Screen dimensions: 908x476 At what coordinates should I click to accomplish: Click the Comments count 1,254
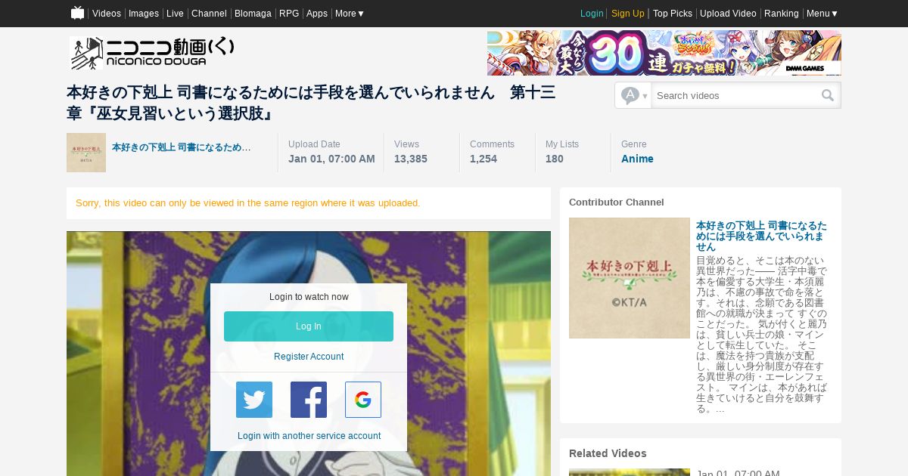tap(484, 159)
